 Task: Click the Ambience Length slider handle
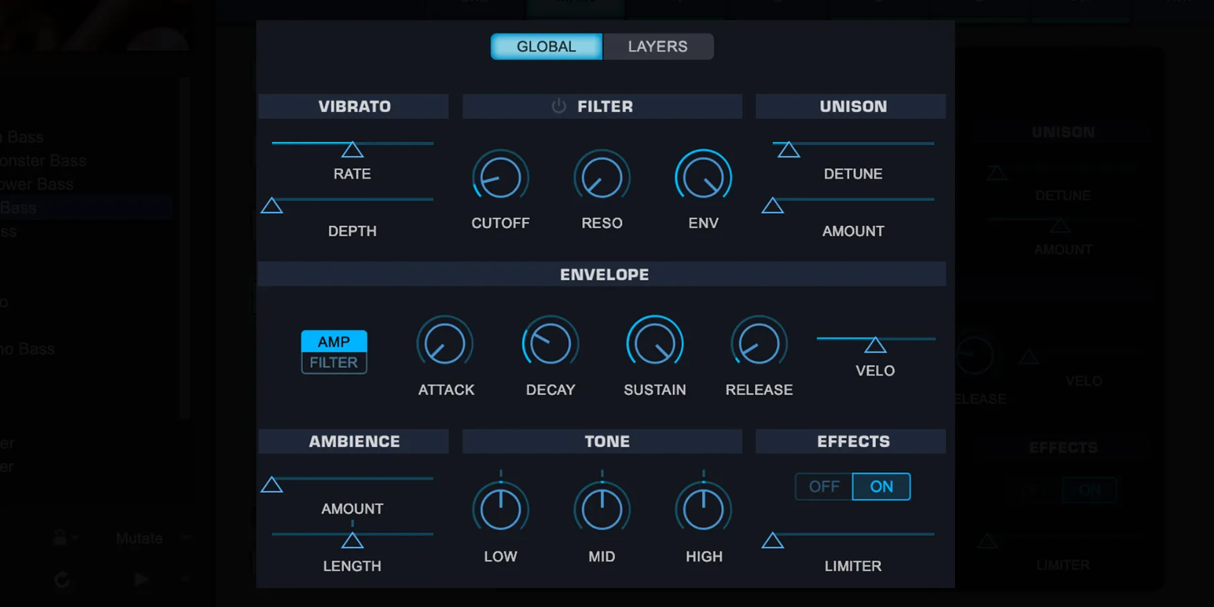(x=352, y=540)
